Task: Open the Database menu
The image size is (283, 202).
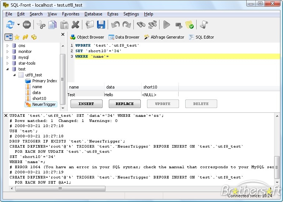Action: point(93,14)
